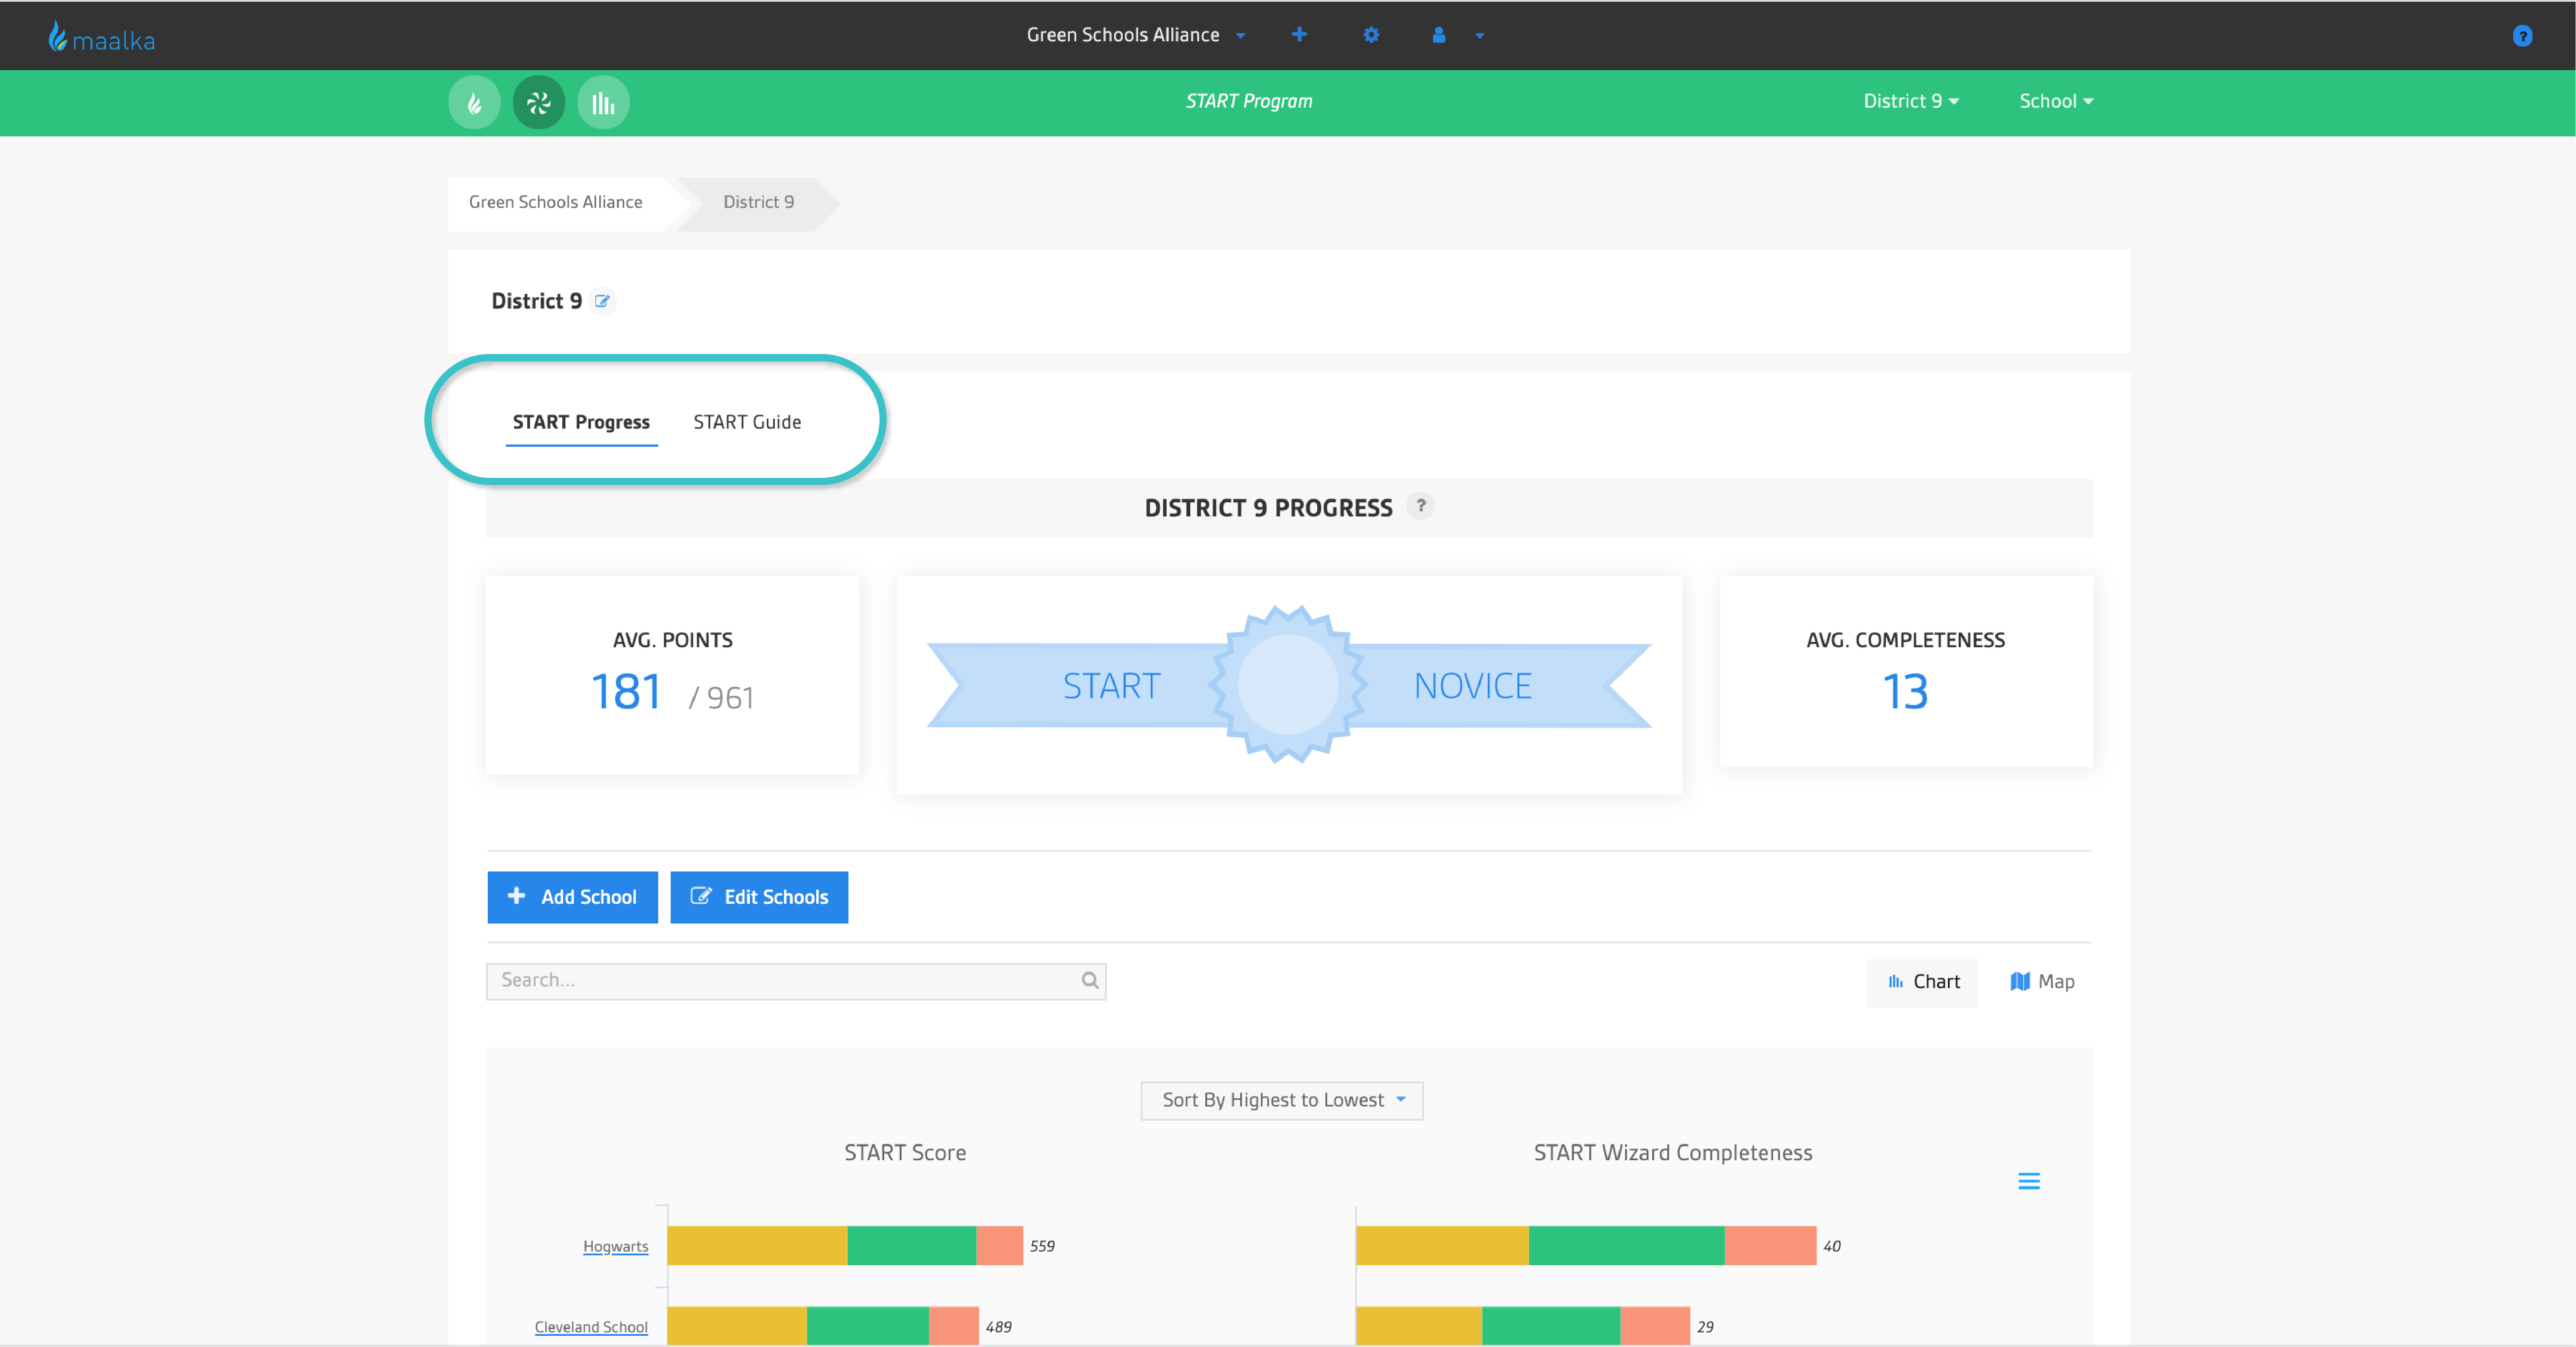This screenshot has height=1347, width=2576.
Task: Open the settings gear icon
Action: point(1371,35)
